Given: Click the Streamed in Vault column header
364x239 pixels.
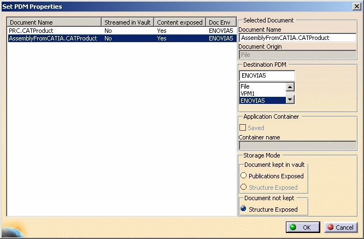Looking at the screenshot, I should point(128,22).
